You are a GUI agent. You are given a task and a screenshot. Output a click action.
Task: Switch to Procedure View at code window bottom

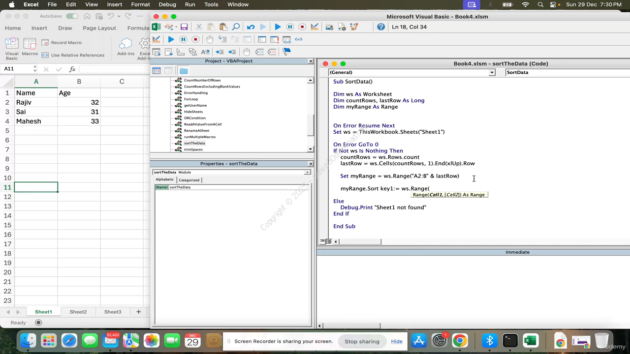(322, 241)
